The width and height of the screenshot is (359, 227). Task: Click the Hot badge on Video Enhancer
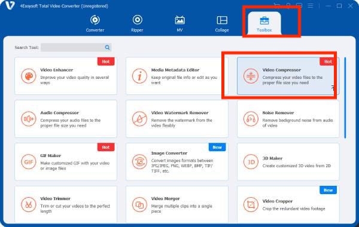click(x=106, y=62)
